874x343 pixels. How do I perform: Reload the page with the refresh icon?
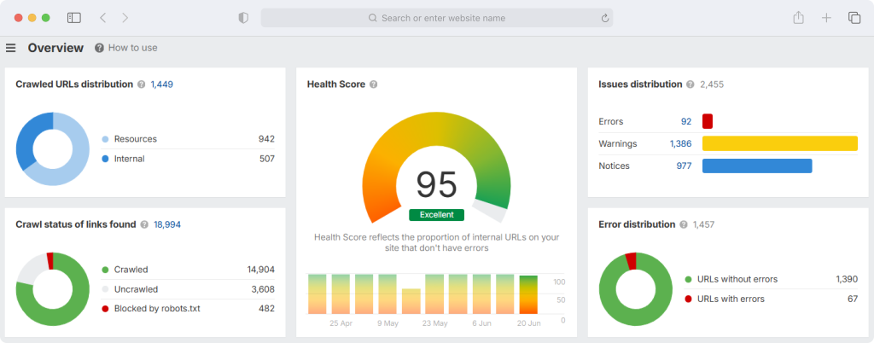click(605, 19)
